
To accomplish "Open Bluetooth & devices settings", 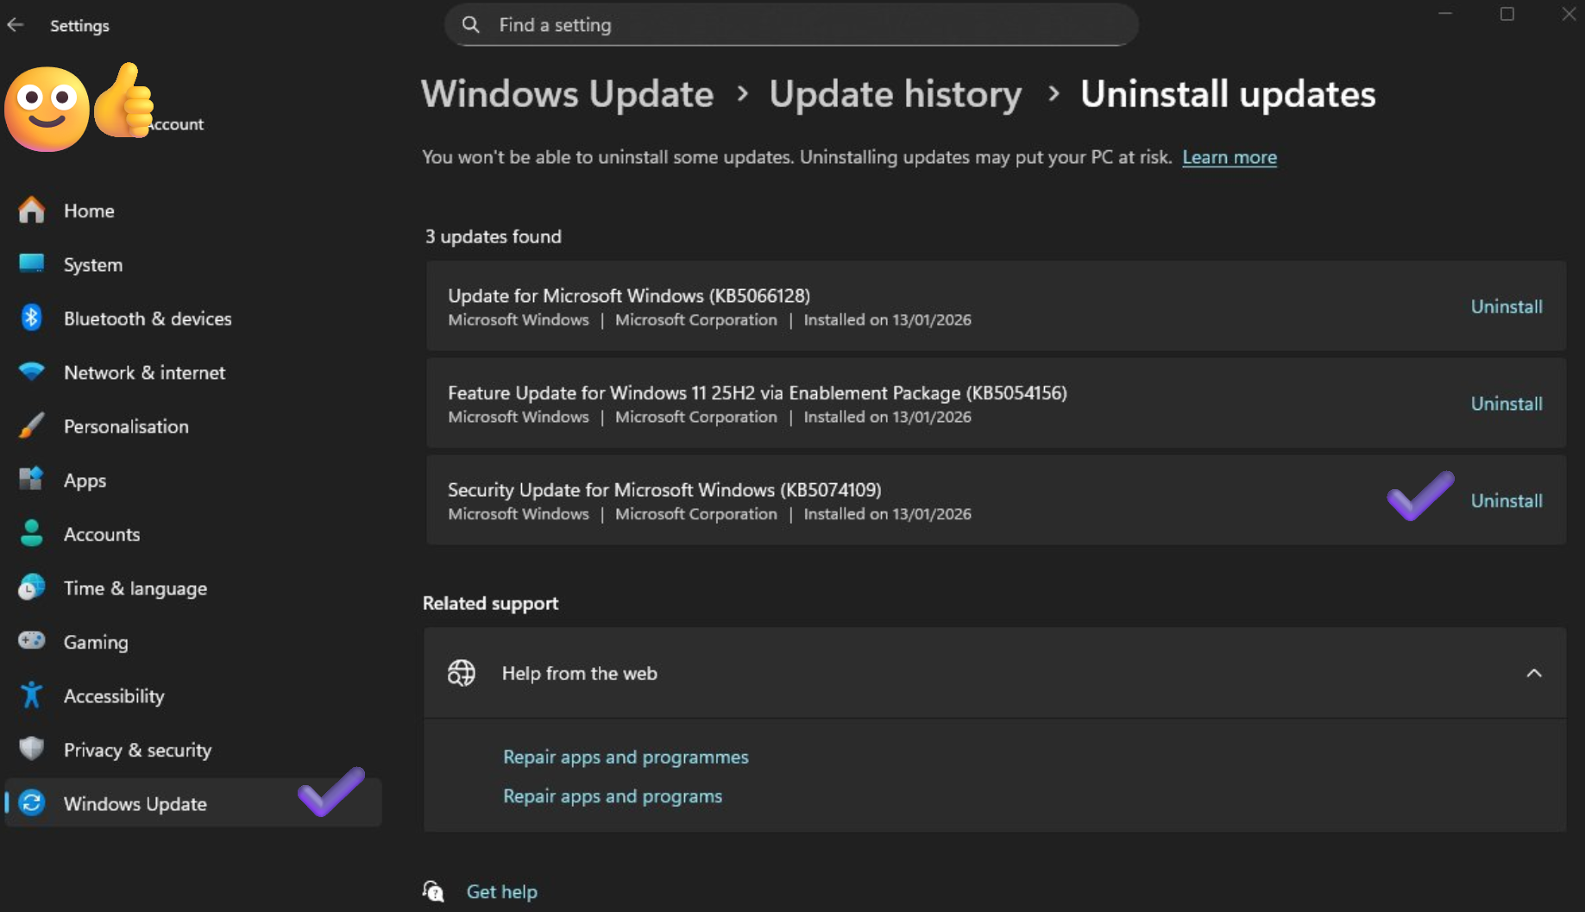I will pos(32,318).
